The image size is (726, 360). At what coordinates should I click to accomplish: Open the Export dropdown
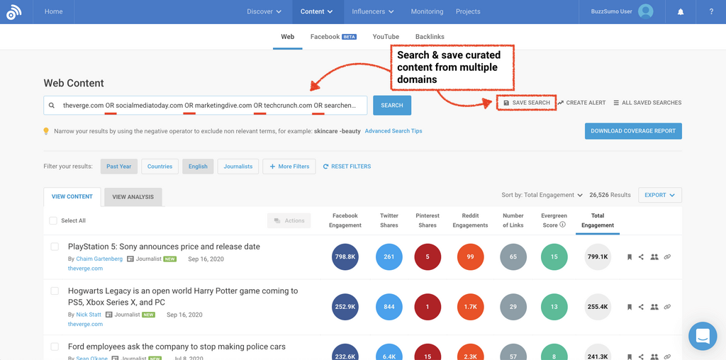coord(660,195)
